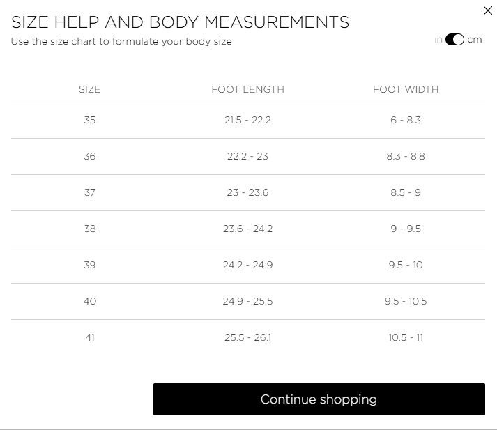Select size 35 in the chart
The height and width of the screenshot is (430, 497).
(89, 120)
